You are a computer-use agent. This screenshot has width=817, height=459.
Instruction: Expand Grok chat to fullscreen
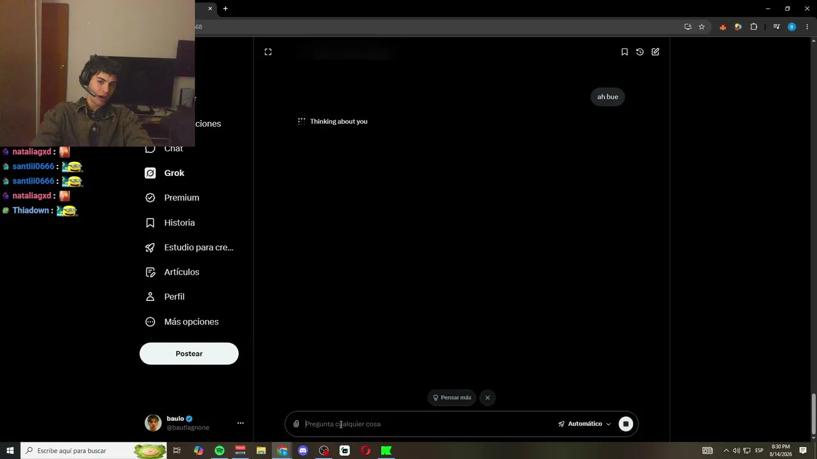(x=268, y=52)
